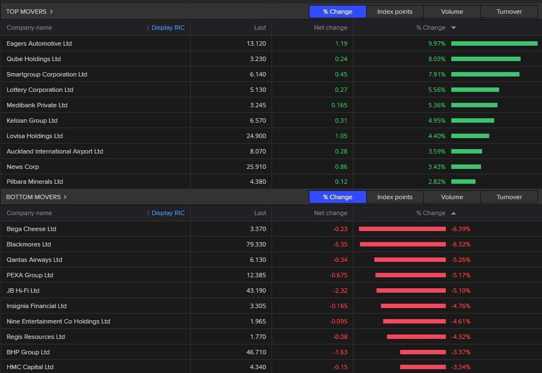The height and width of the screenshot is (373, 542).
Task: Expand Top Movers via chevron arrow
Action: [x=52, y=12]
